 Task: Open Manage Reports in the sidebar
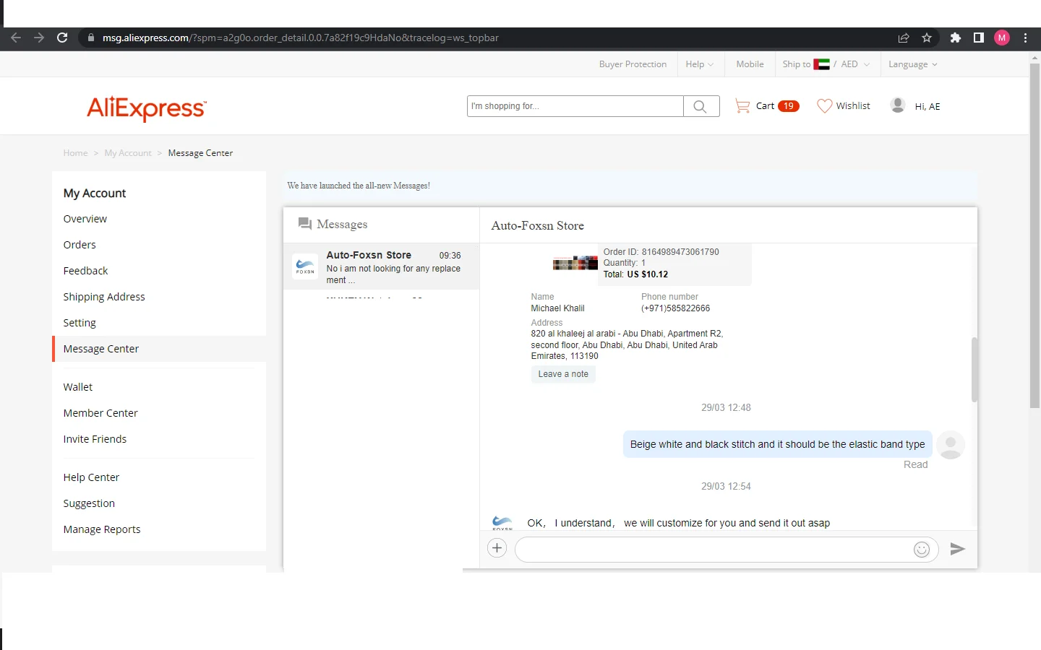tap(102, 529)
